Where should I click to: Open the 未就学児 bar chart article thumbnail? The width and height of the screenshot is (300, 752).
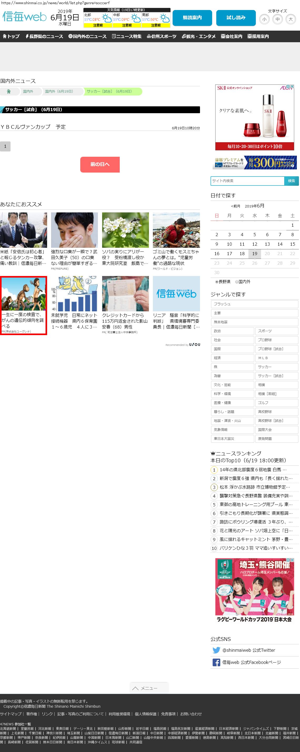pos(74,294)
